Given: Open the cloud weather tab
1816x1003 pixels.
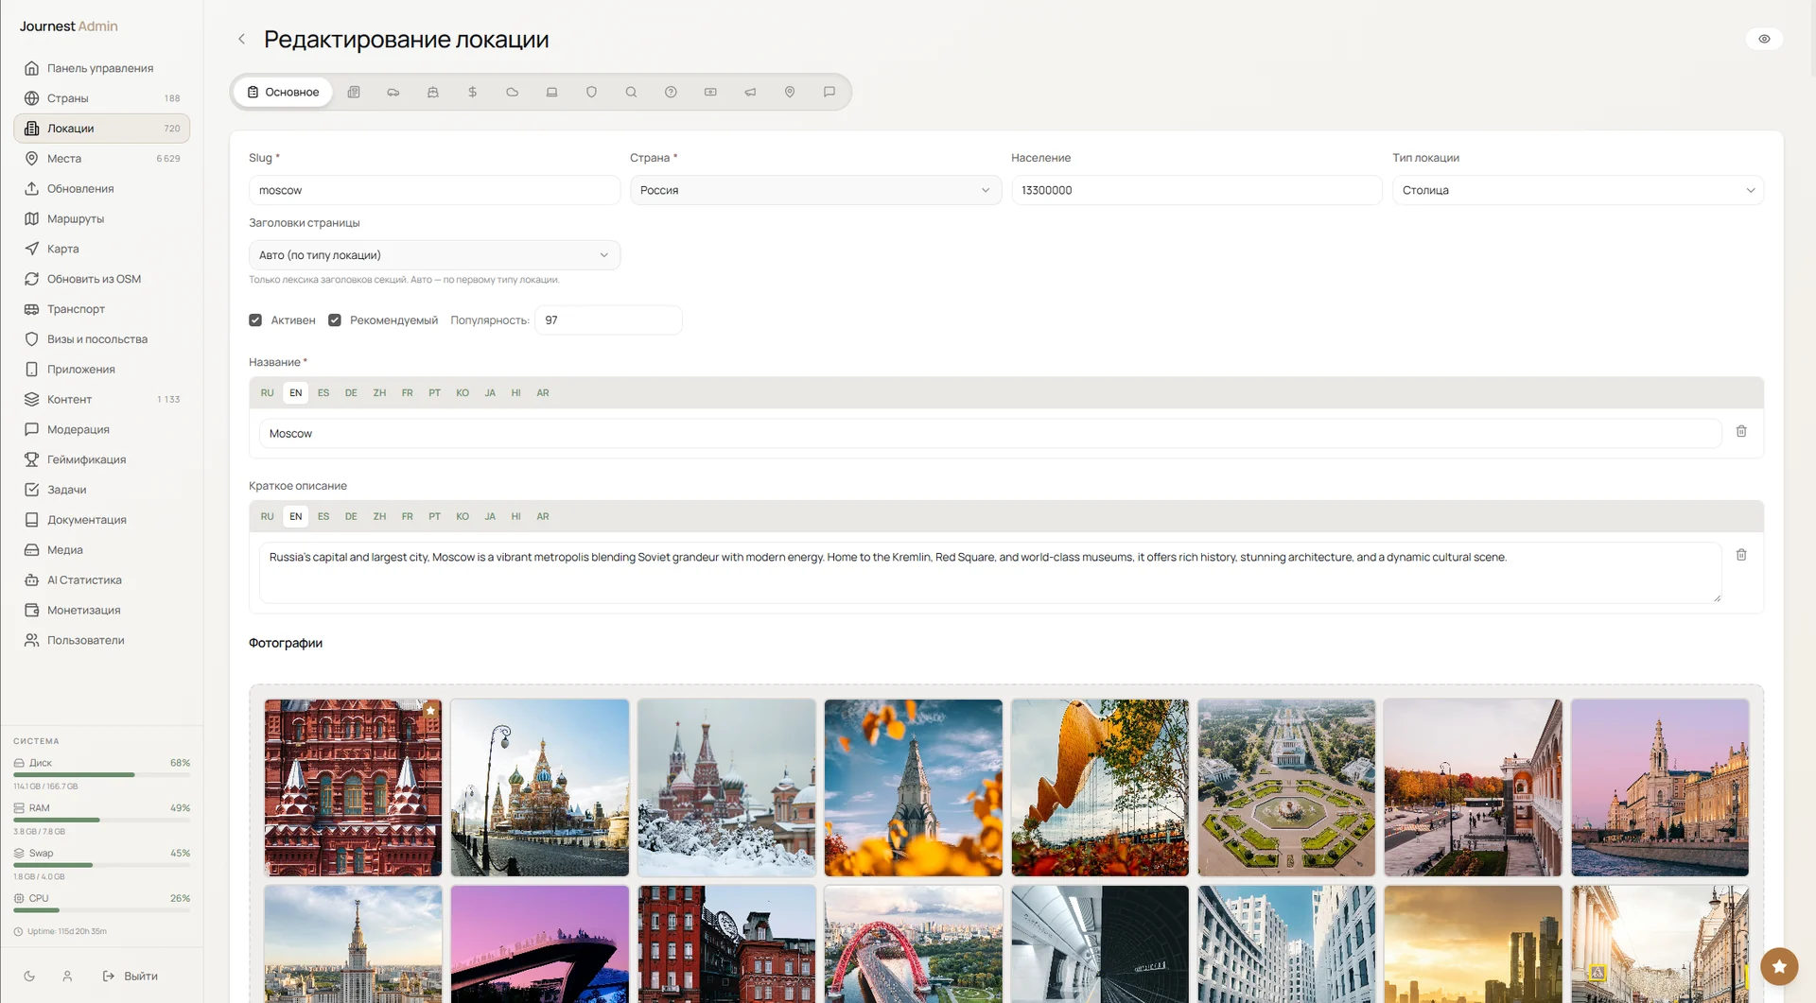Looking at the screenshot, I should (x=513, y=92).
